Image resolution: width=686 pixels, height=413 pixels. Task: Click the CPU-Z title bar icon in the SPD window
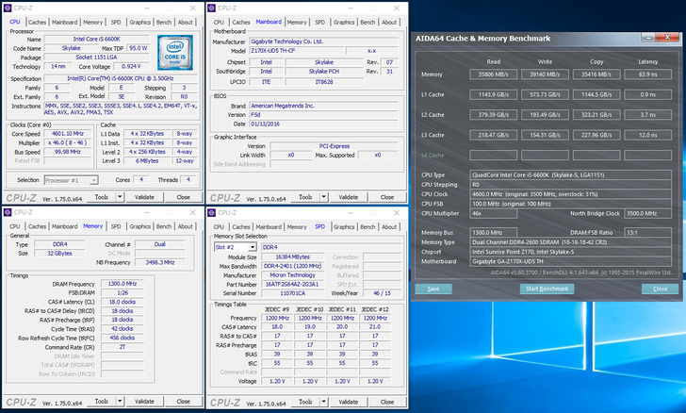point(213,213)
